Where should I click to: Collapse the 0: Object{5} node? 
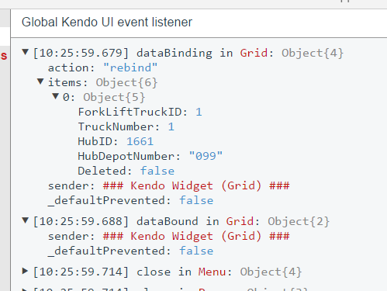(55, 96)
